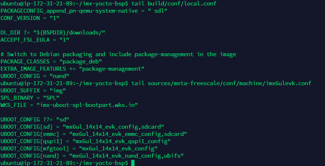Click the DL_DIR downloads path line
This screenshot has height=166, width=325.
tap(53, 32)
